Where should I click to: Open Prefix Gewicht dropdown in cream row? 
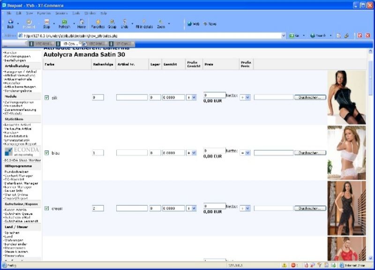[x=191, y=208]
